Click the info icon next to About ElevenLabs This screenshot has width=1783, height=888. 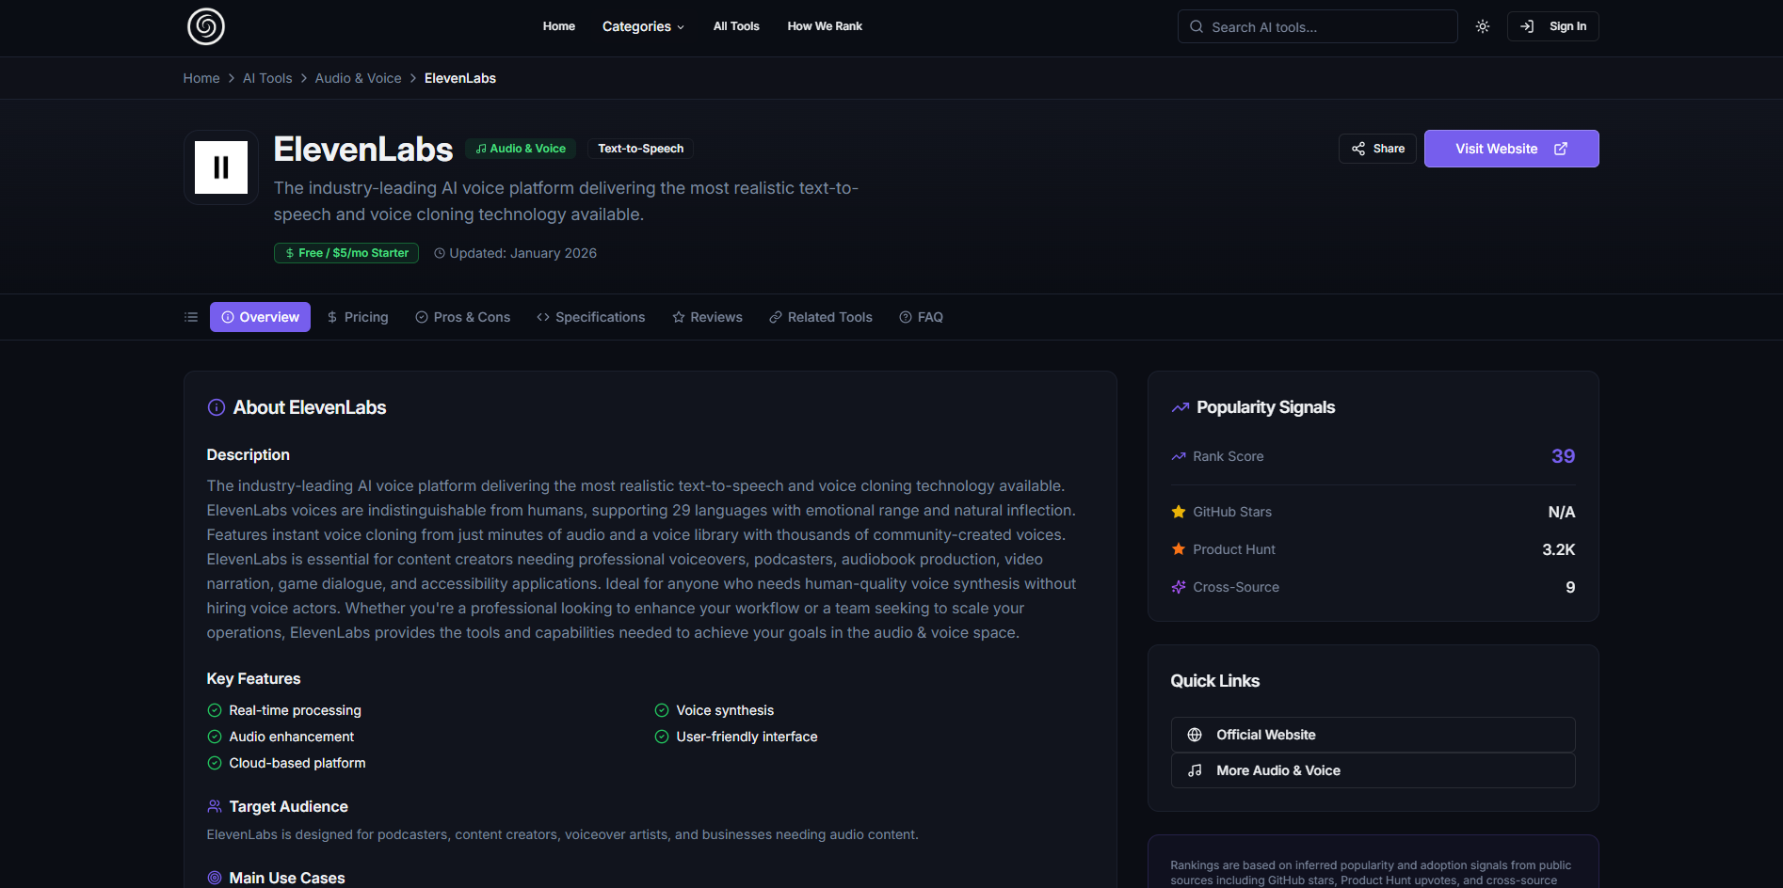(x=215, y=406)
